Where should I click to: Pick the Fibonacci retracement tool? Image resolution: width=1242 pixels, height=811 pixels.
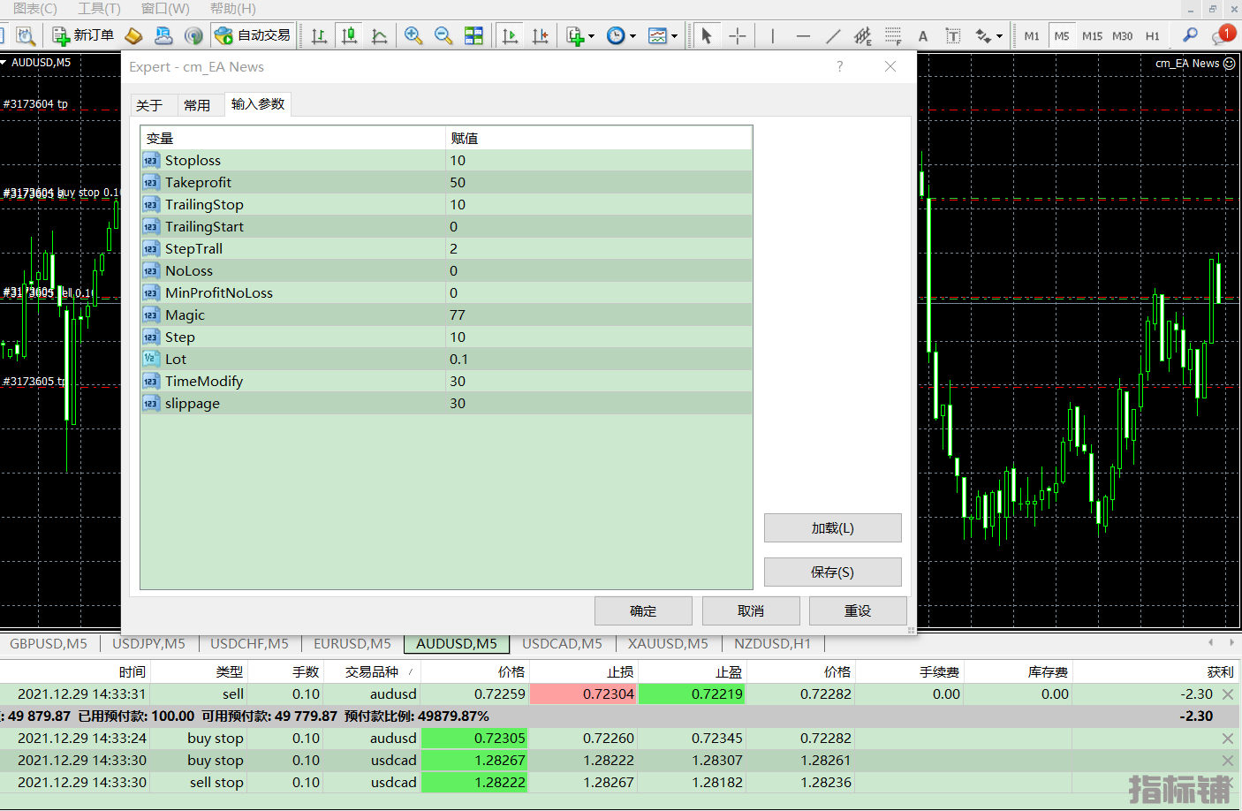click(893, 35)
